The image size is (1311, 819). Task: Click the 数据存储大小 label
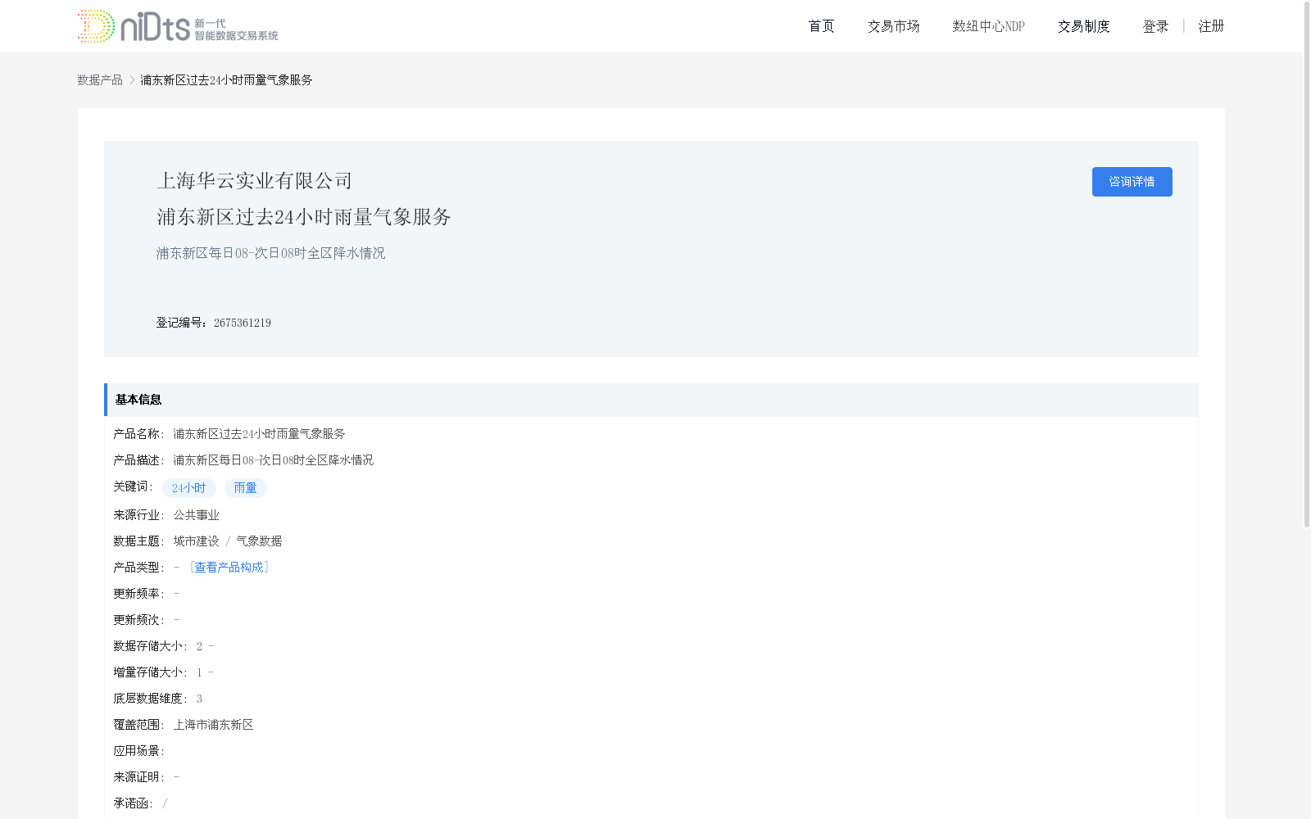coord(151,645)
